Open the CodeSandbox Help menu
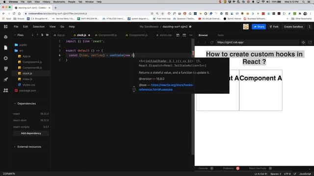 pyautogui.click(x=72, y=26)
